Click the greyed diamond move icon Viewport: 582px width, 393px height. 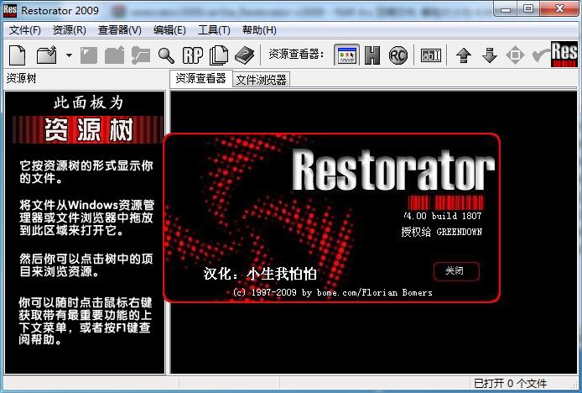[x=515, y=55]
